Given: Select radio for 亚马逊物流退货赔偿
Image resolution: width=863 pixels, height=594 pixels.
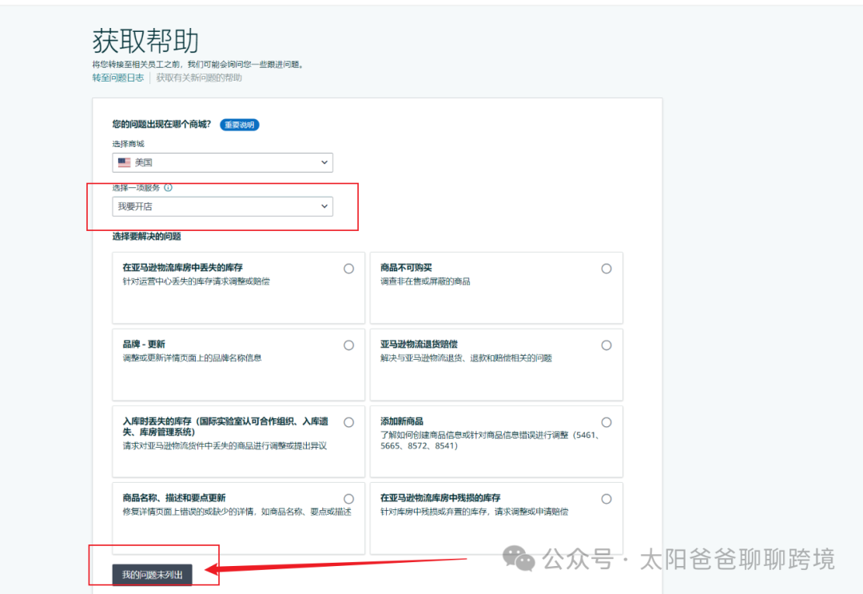Looking at the screenshot, I should coord(606,345).
